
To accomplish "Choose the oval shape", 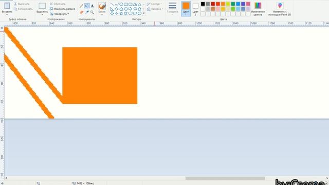I will [x=121, y=4].
